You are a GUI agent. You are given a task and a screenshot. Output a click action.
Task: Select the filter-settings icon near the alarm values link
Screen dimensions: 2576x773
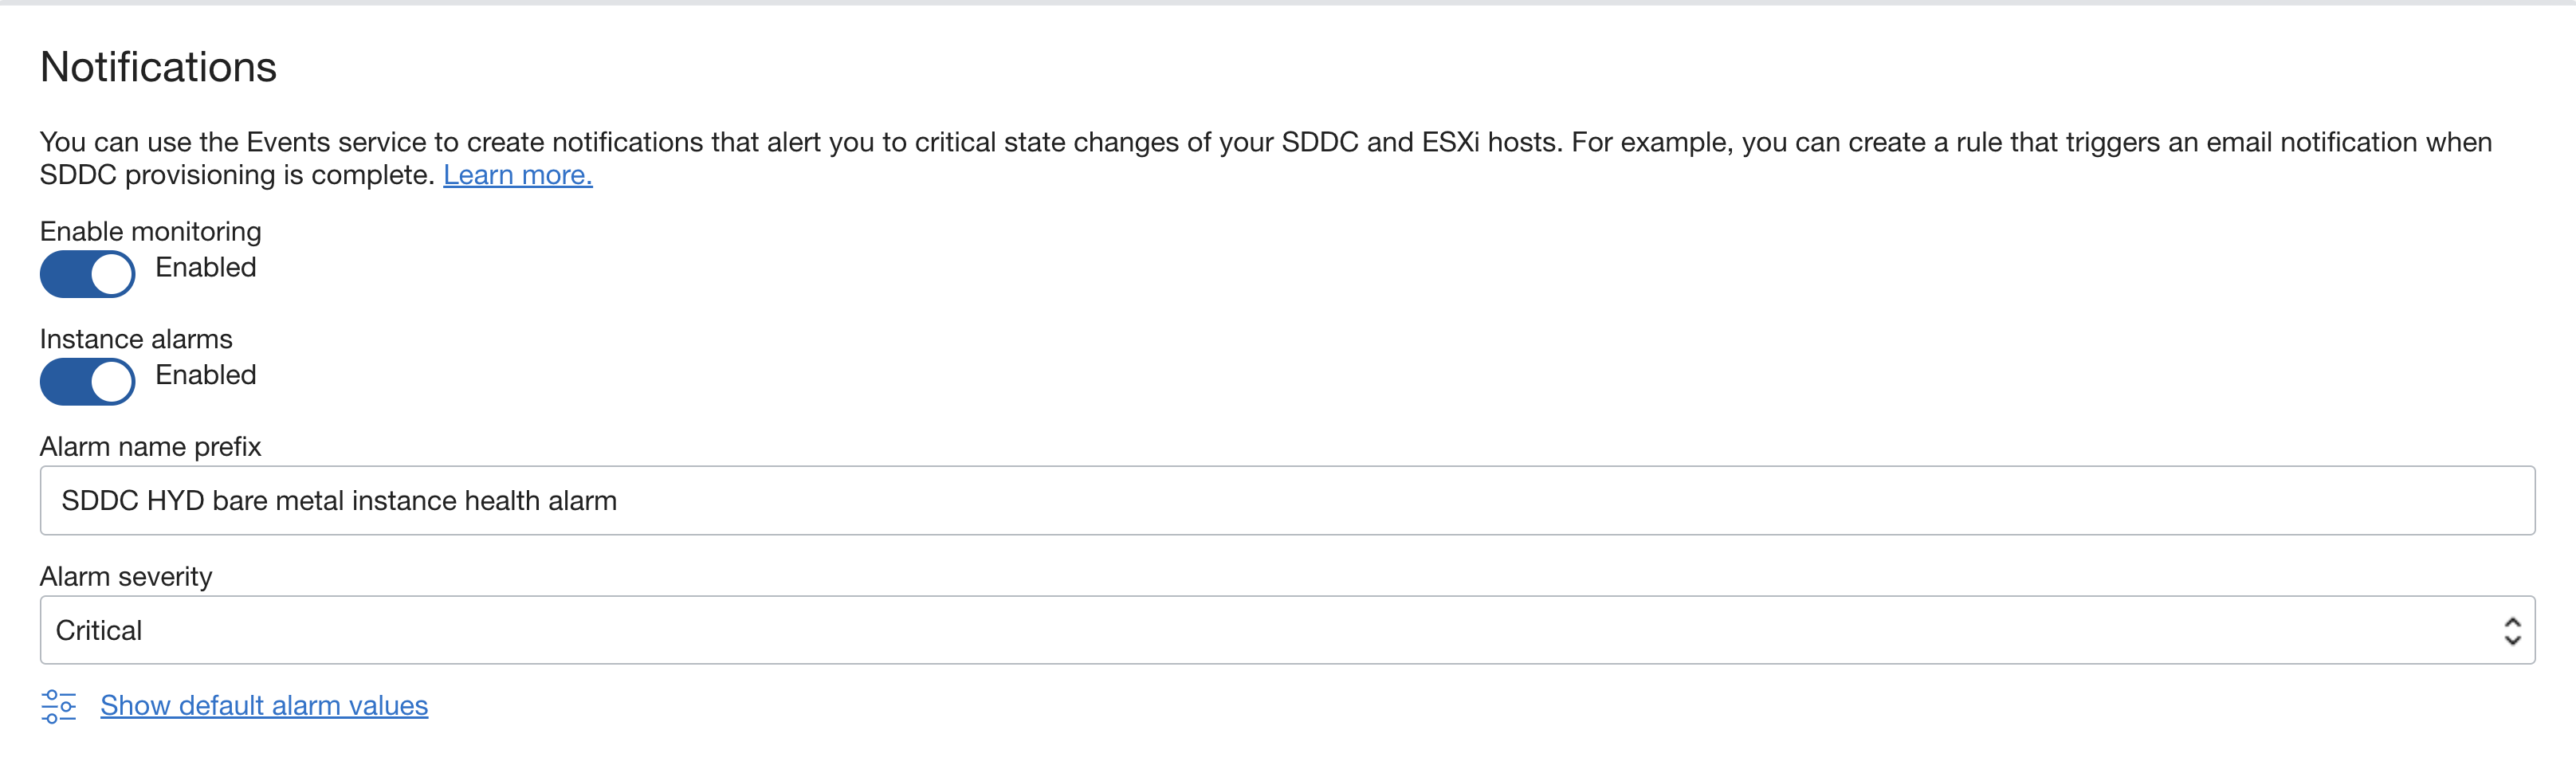58,705
